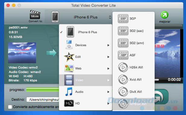The width and height of the screenshot is (186, 115).
Task: Click the Destino path input field
Action: pyautogui.click(x=43, y=100)
